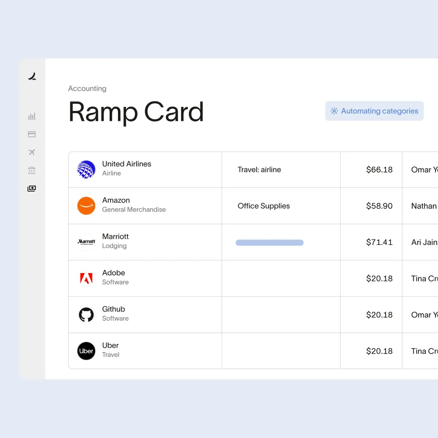Click the Accounting breadcrumb label

pyautogui.click(x=87, y=88)
